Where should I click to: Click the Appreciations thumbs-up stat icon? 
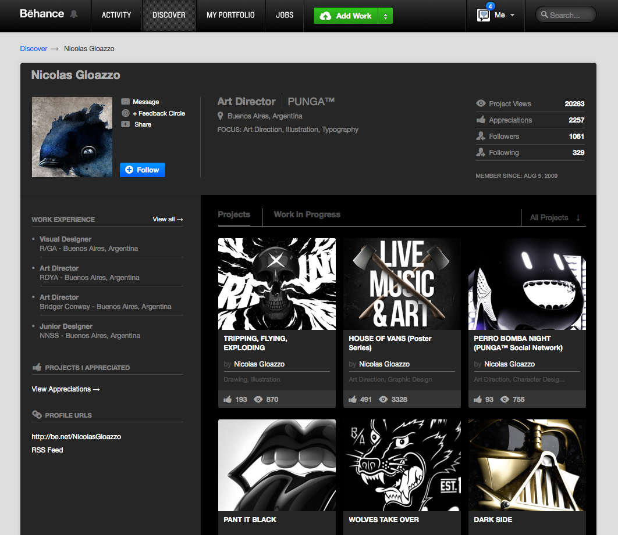(481, 120)
